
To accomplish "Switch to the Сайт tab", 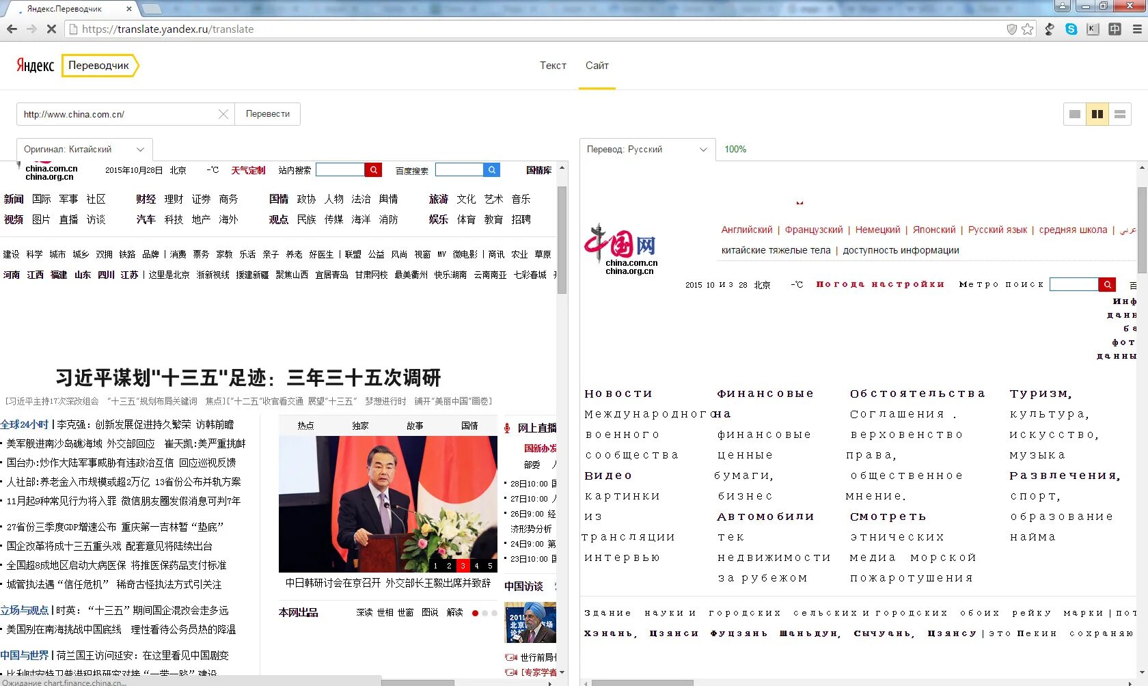I will [597, 66].
